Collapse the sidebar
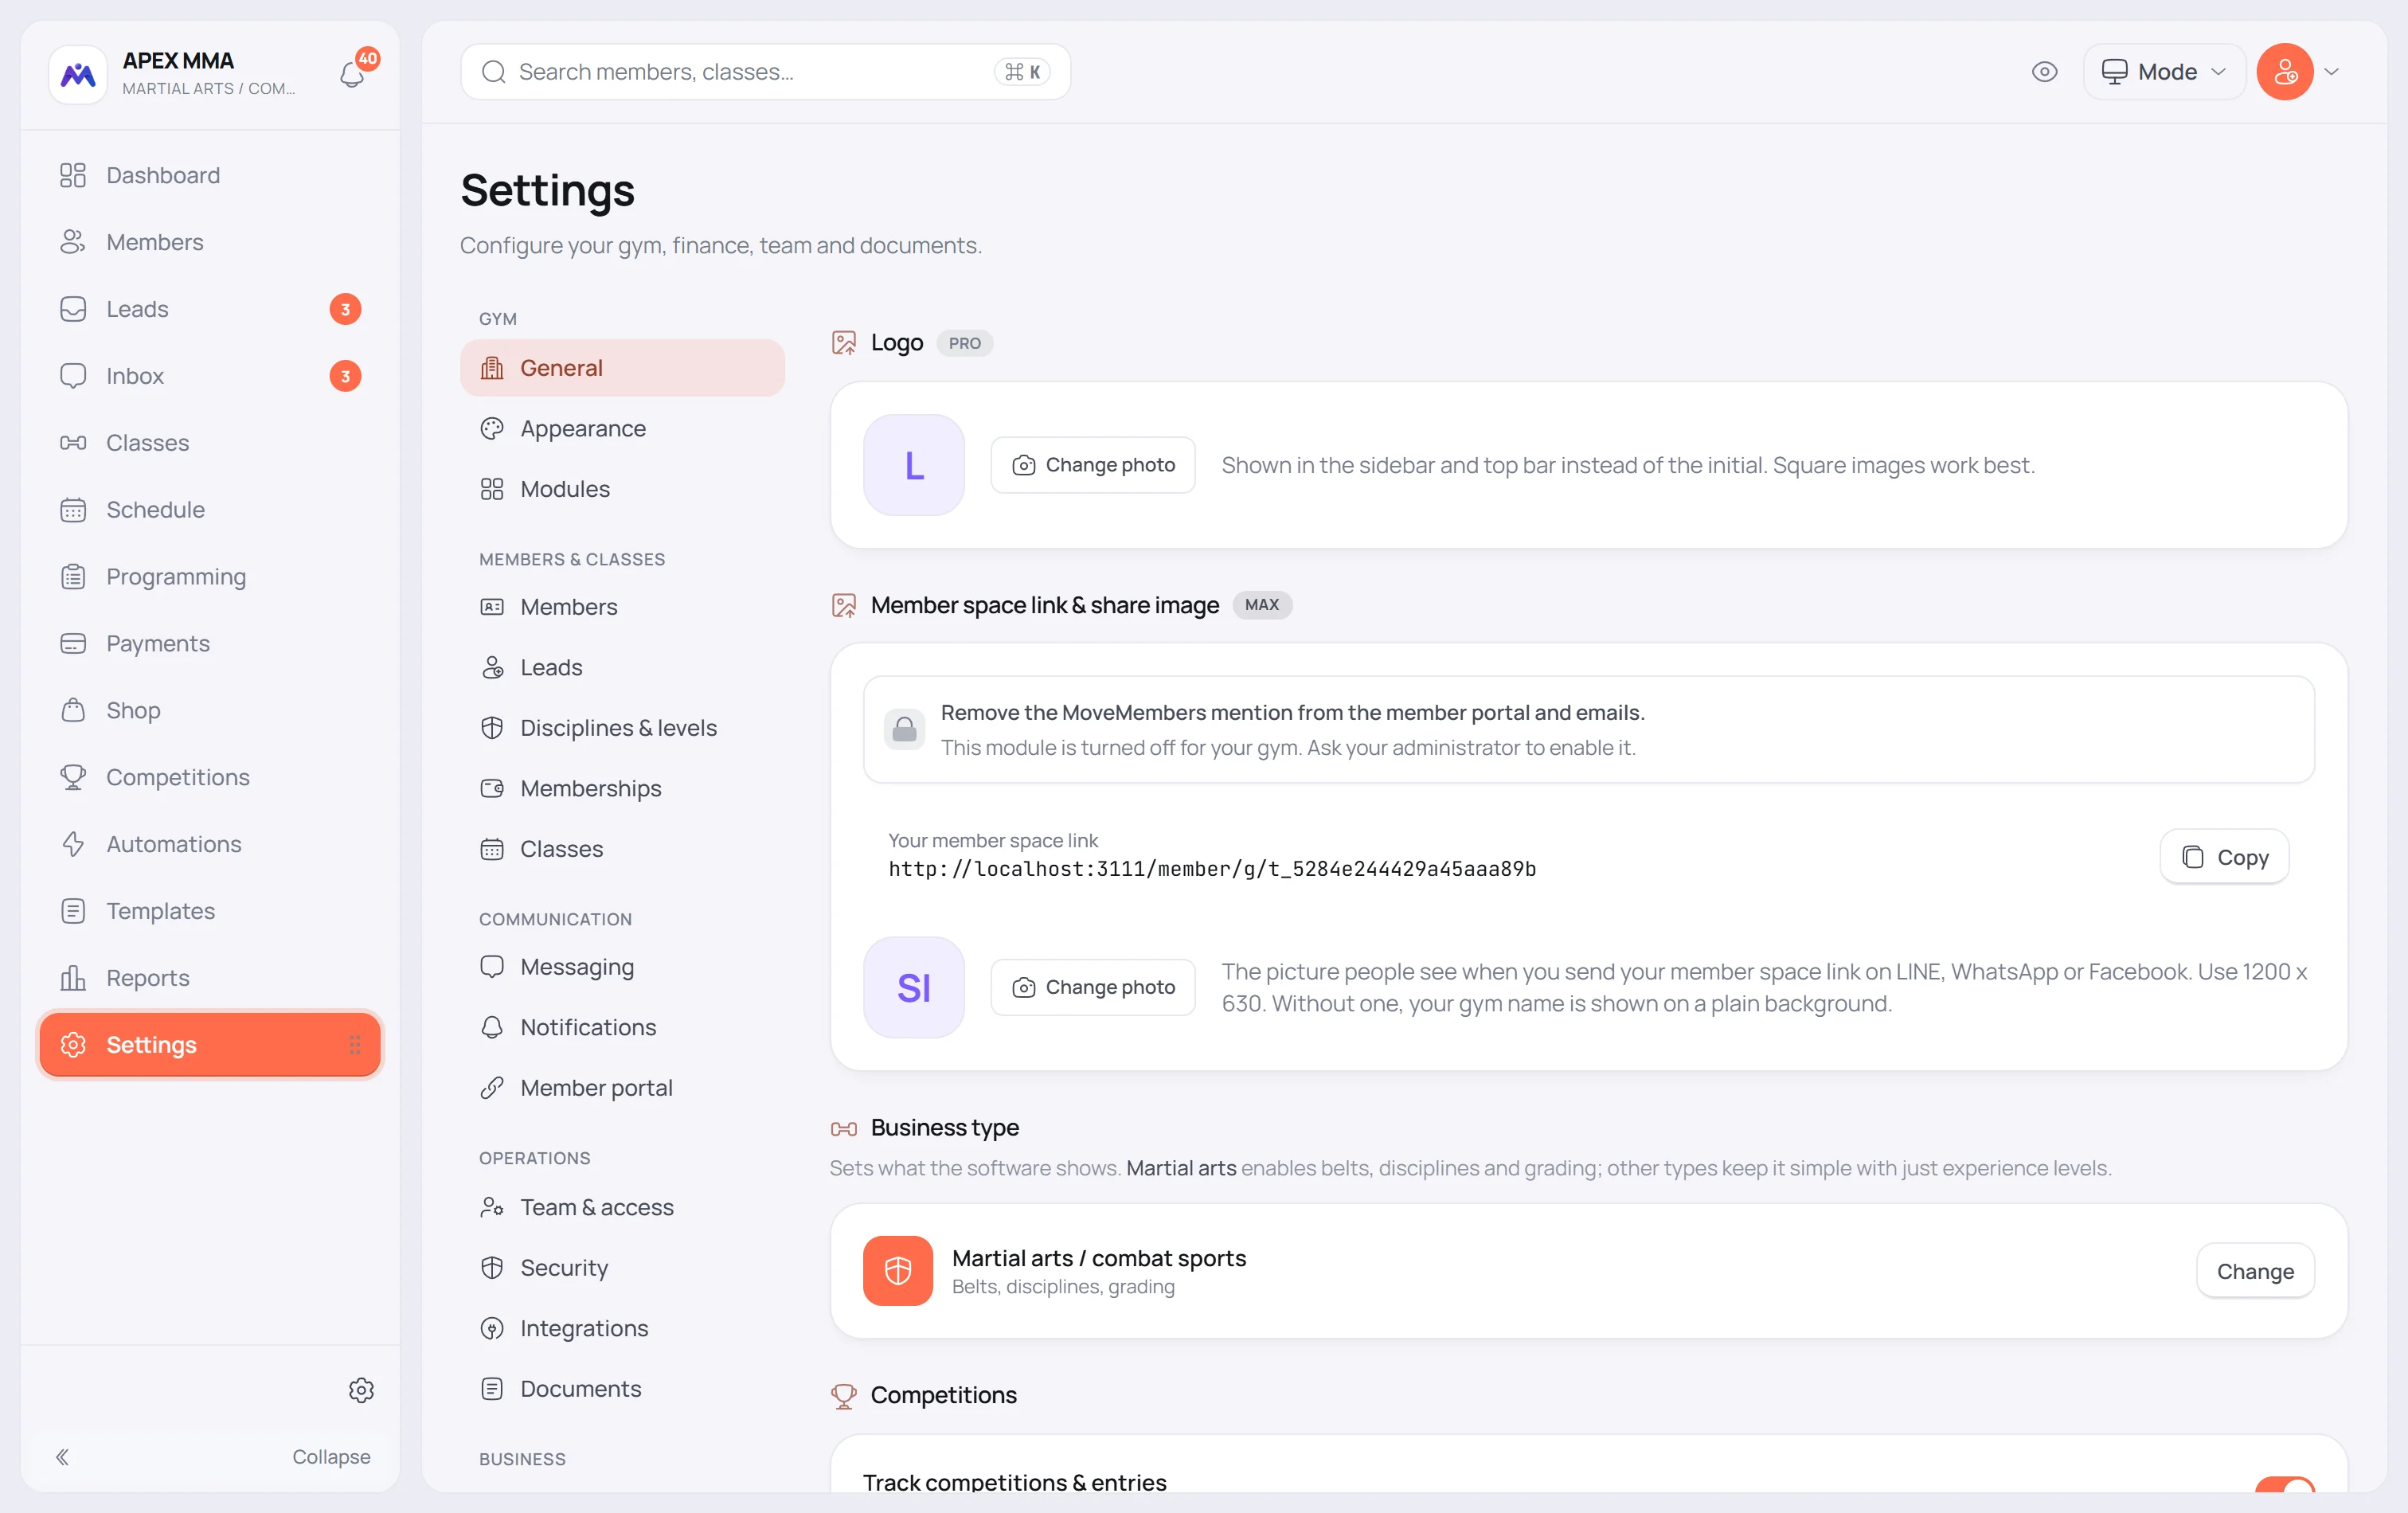 [x=210, y=1457]
